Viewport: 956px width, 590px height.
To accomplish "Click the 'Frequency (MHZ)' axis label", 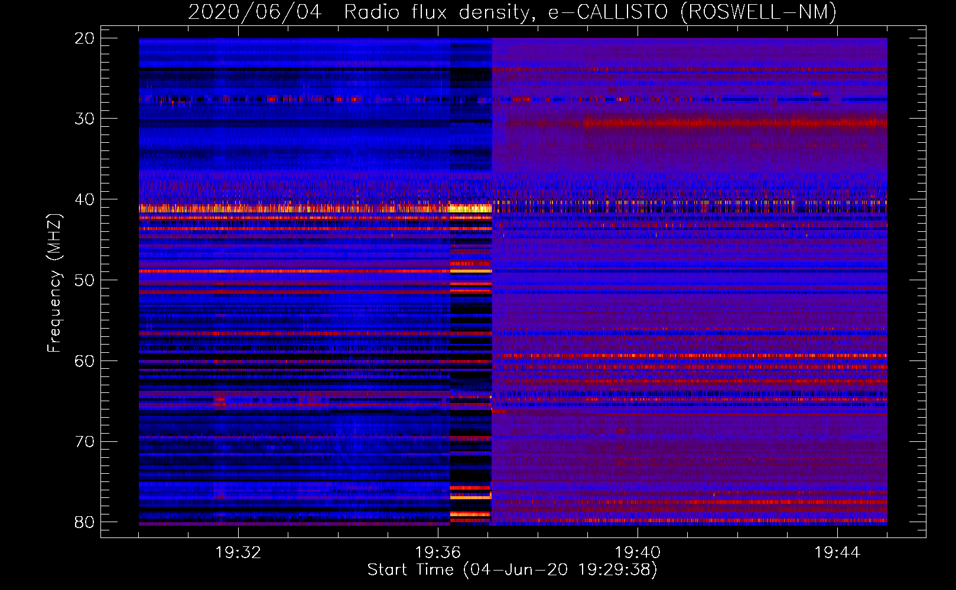I will (54, 283).
